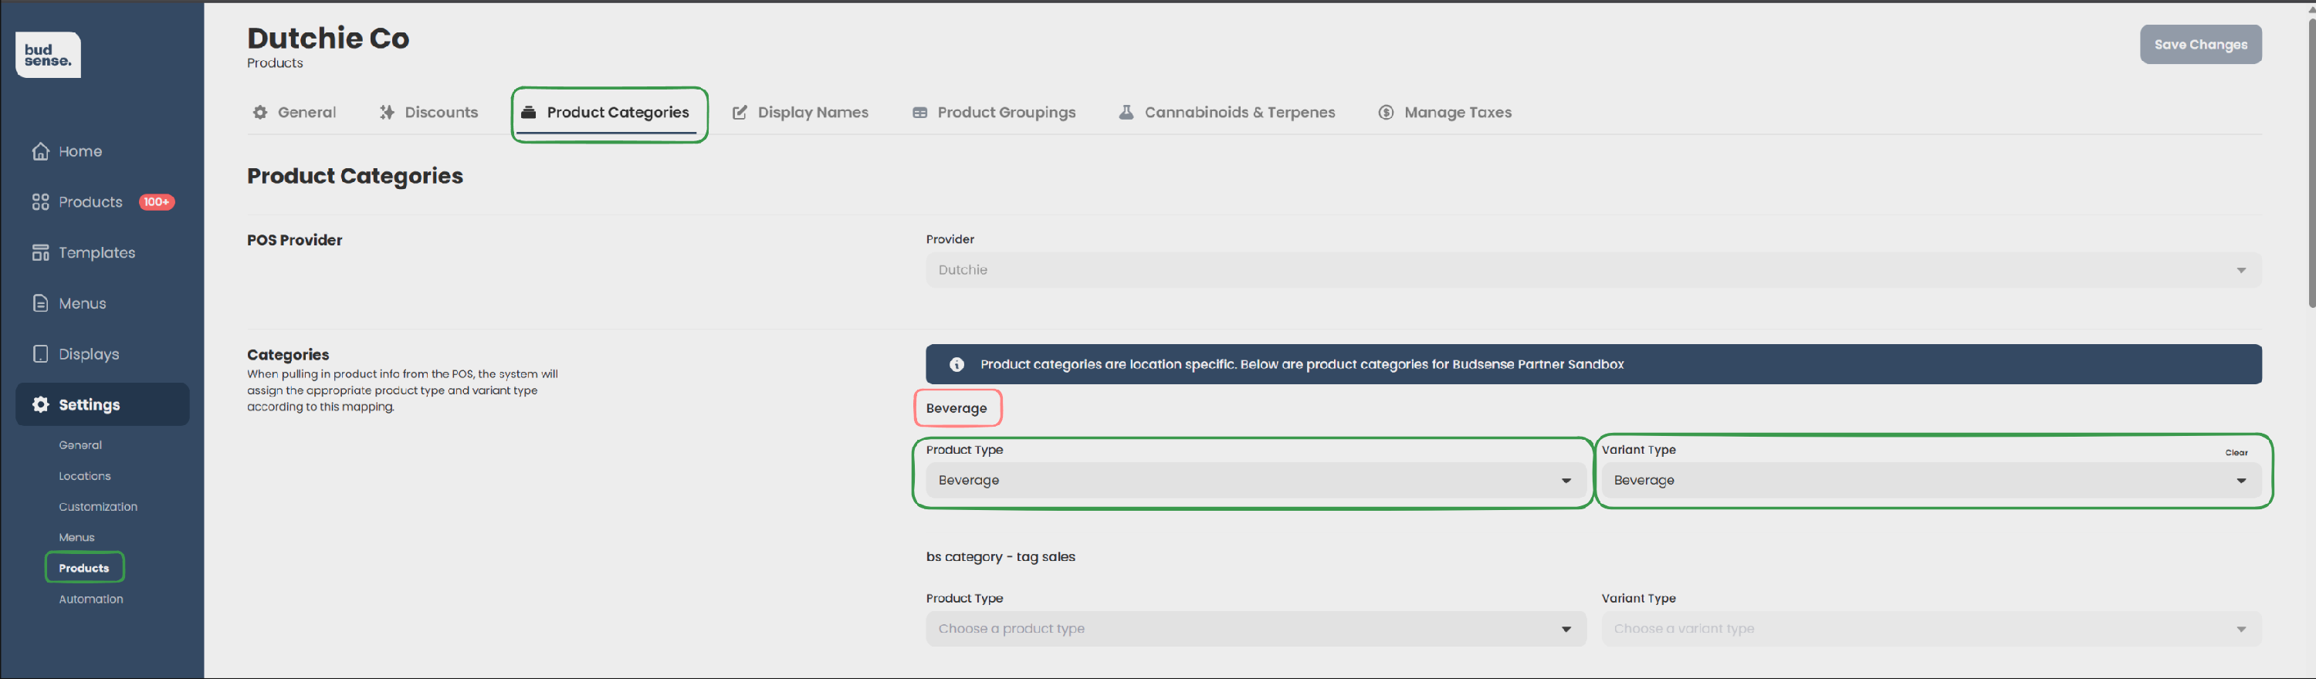Click the Displays tablet icon
2316x679 pixels.
point(40,354)
